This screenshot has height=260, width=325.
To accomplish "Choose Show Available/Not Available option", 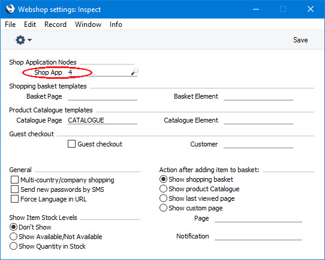I will pos(13,237).
